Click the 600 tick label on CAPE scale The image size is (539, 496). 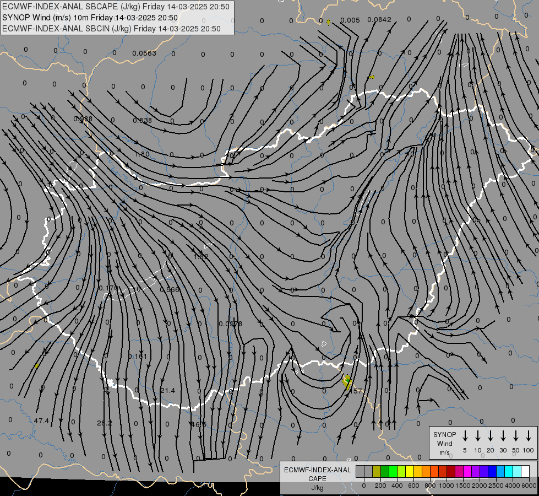[x=413, y=486]
